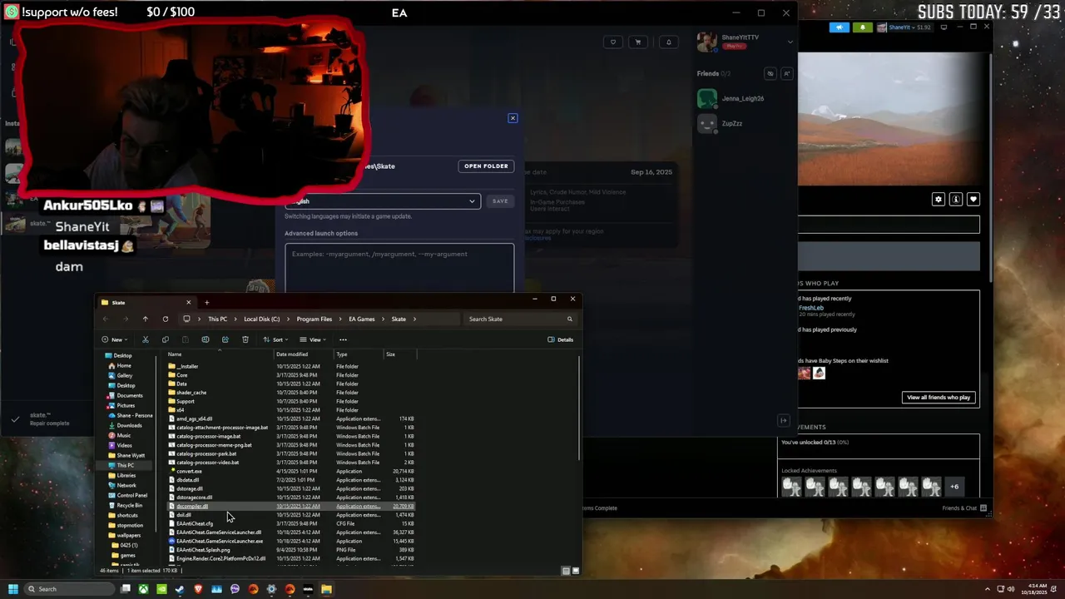Click the Steam announcements megaphone button

pos(840,27)
